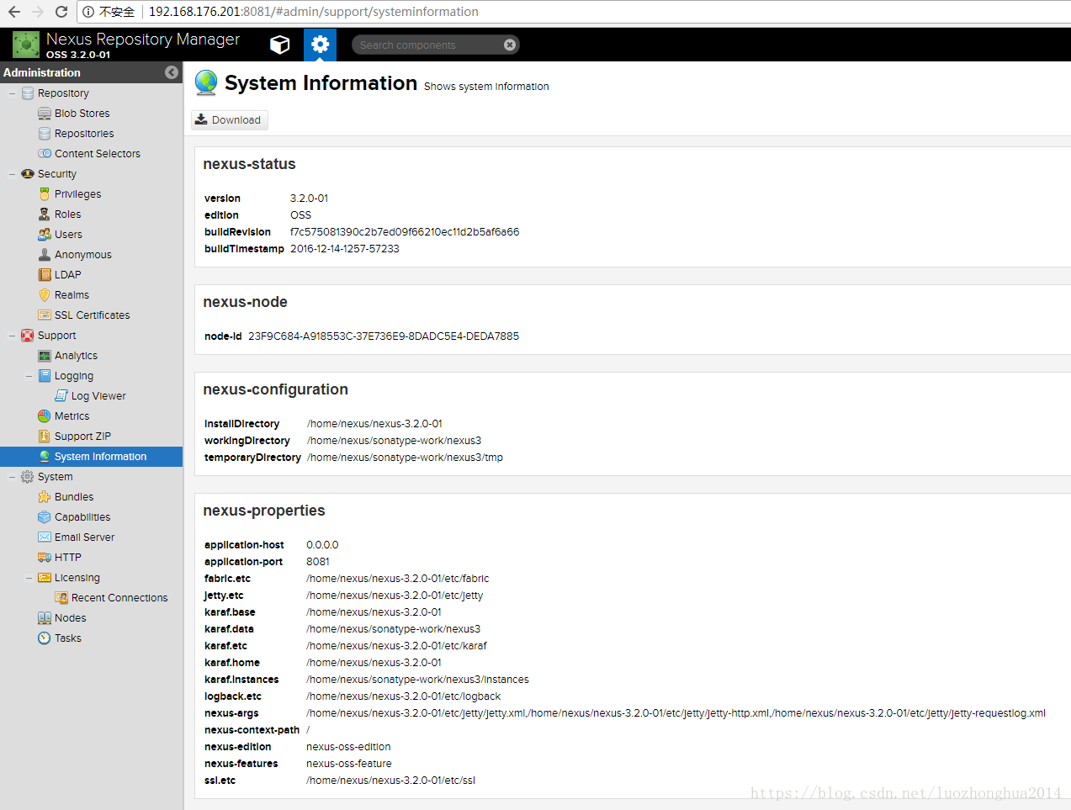Collapse the System tree node

(x=12, y=477)
